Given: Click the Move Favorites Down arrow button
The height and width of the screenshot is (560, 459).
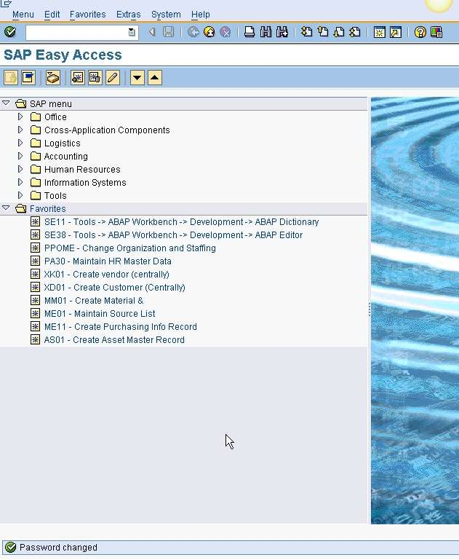Looking at the screenshot, I should point(137,77).
